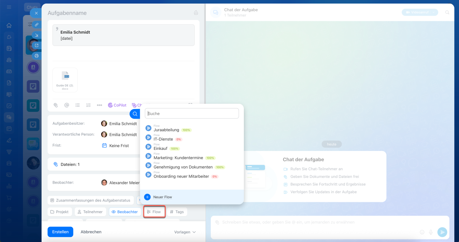This screenshot has width=459, height=242.
Task: Open emoji picker in chat input
Action: coord(422,232)
